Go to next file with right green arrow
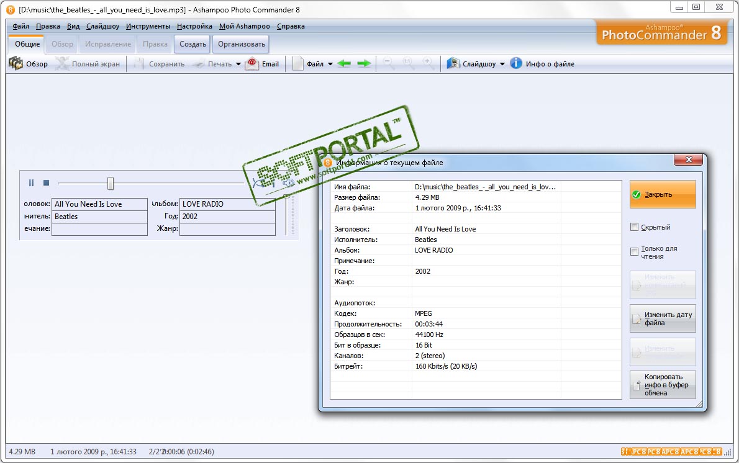 click(365, 63)
